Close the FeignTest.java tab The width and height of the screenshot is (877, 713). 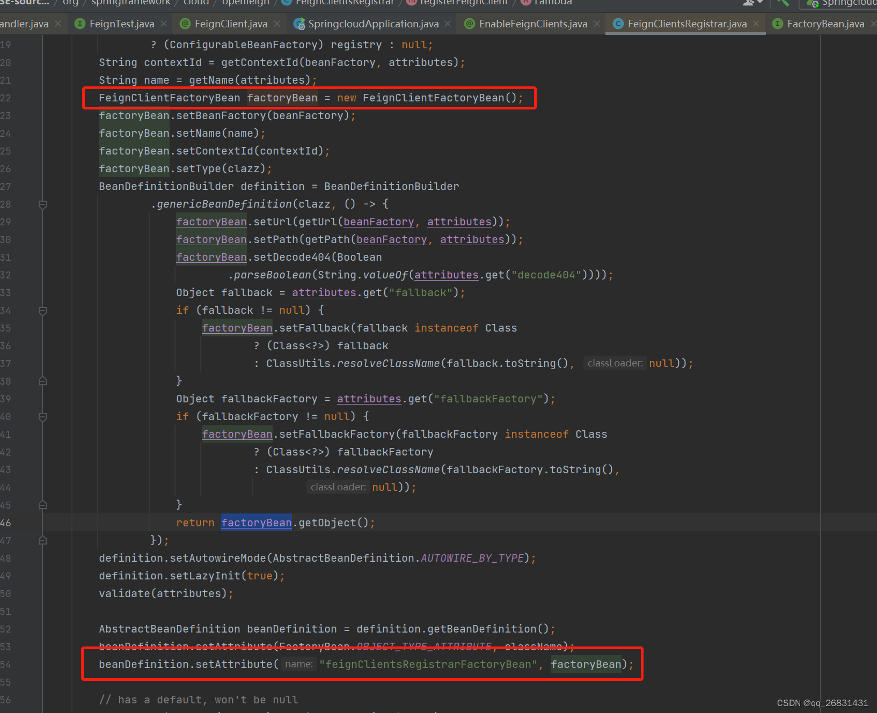click(x=164, y=24)
